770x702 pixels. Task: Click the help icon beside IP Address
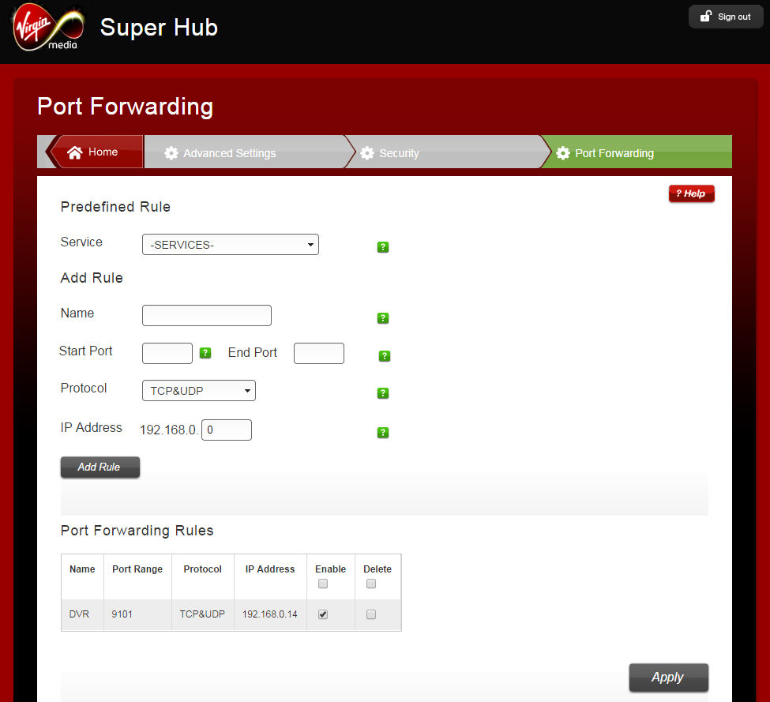click(x=383, y=433)
